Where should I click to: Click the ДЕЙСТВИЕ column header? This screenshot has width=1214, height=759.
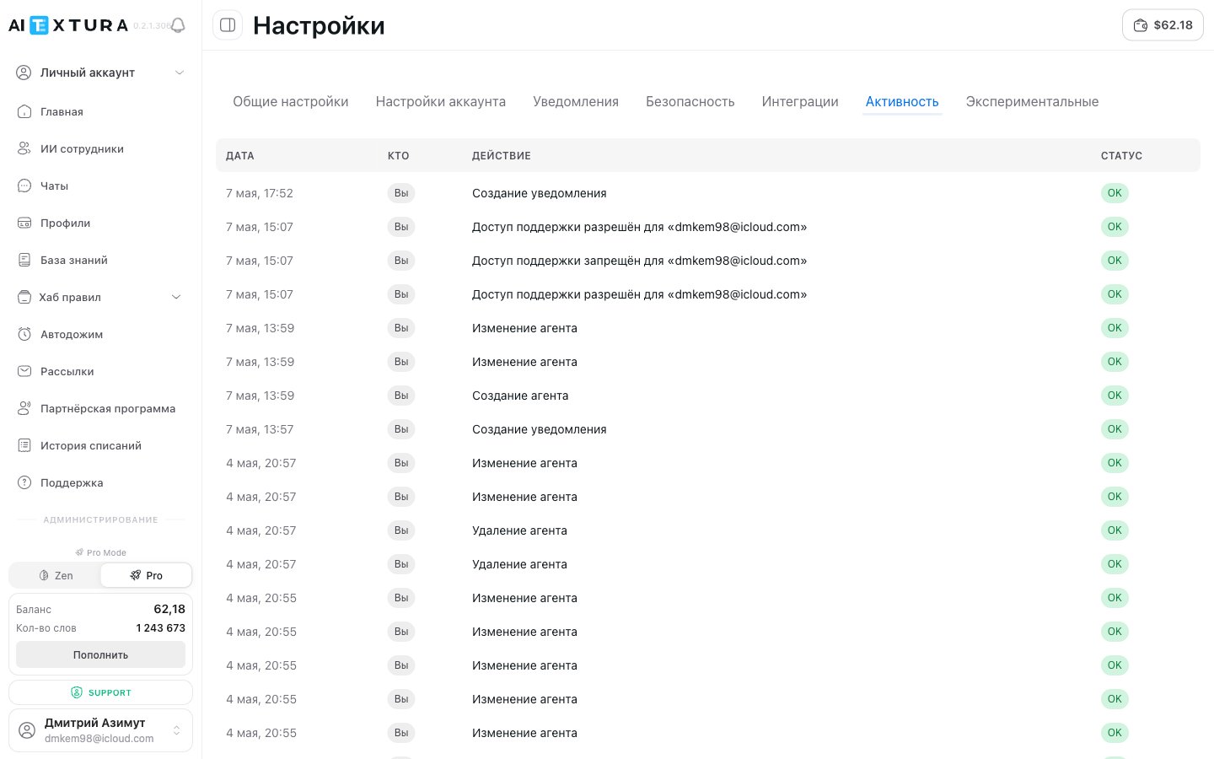[502, 156]
